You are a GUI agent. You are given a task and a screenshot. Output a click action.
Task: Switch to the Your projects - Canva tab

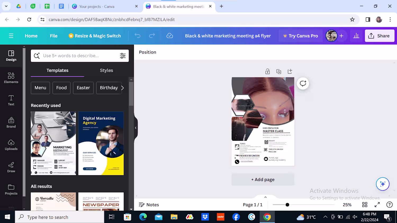(105, 6)
